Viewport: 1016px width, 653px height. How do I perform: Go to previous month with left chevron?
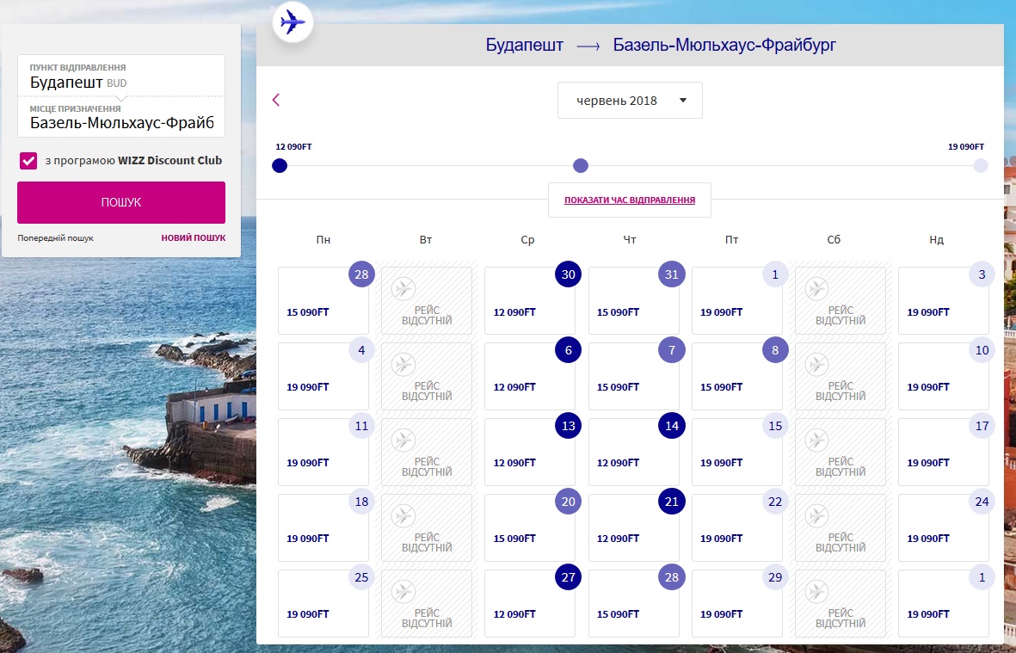[x=276, y=100]
